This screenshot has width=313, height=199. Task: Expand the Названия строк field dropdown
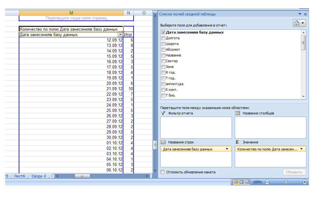[227, 149]
